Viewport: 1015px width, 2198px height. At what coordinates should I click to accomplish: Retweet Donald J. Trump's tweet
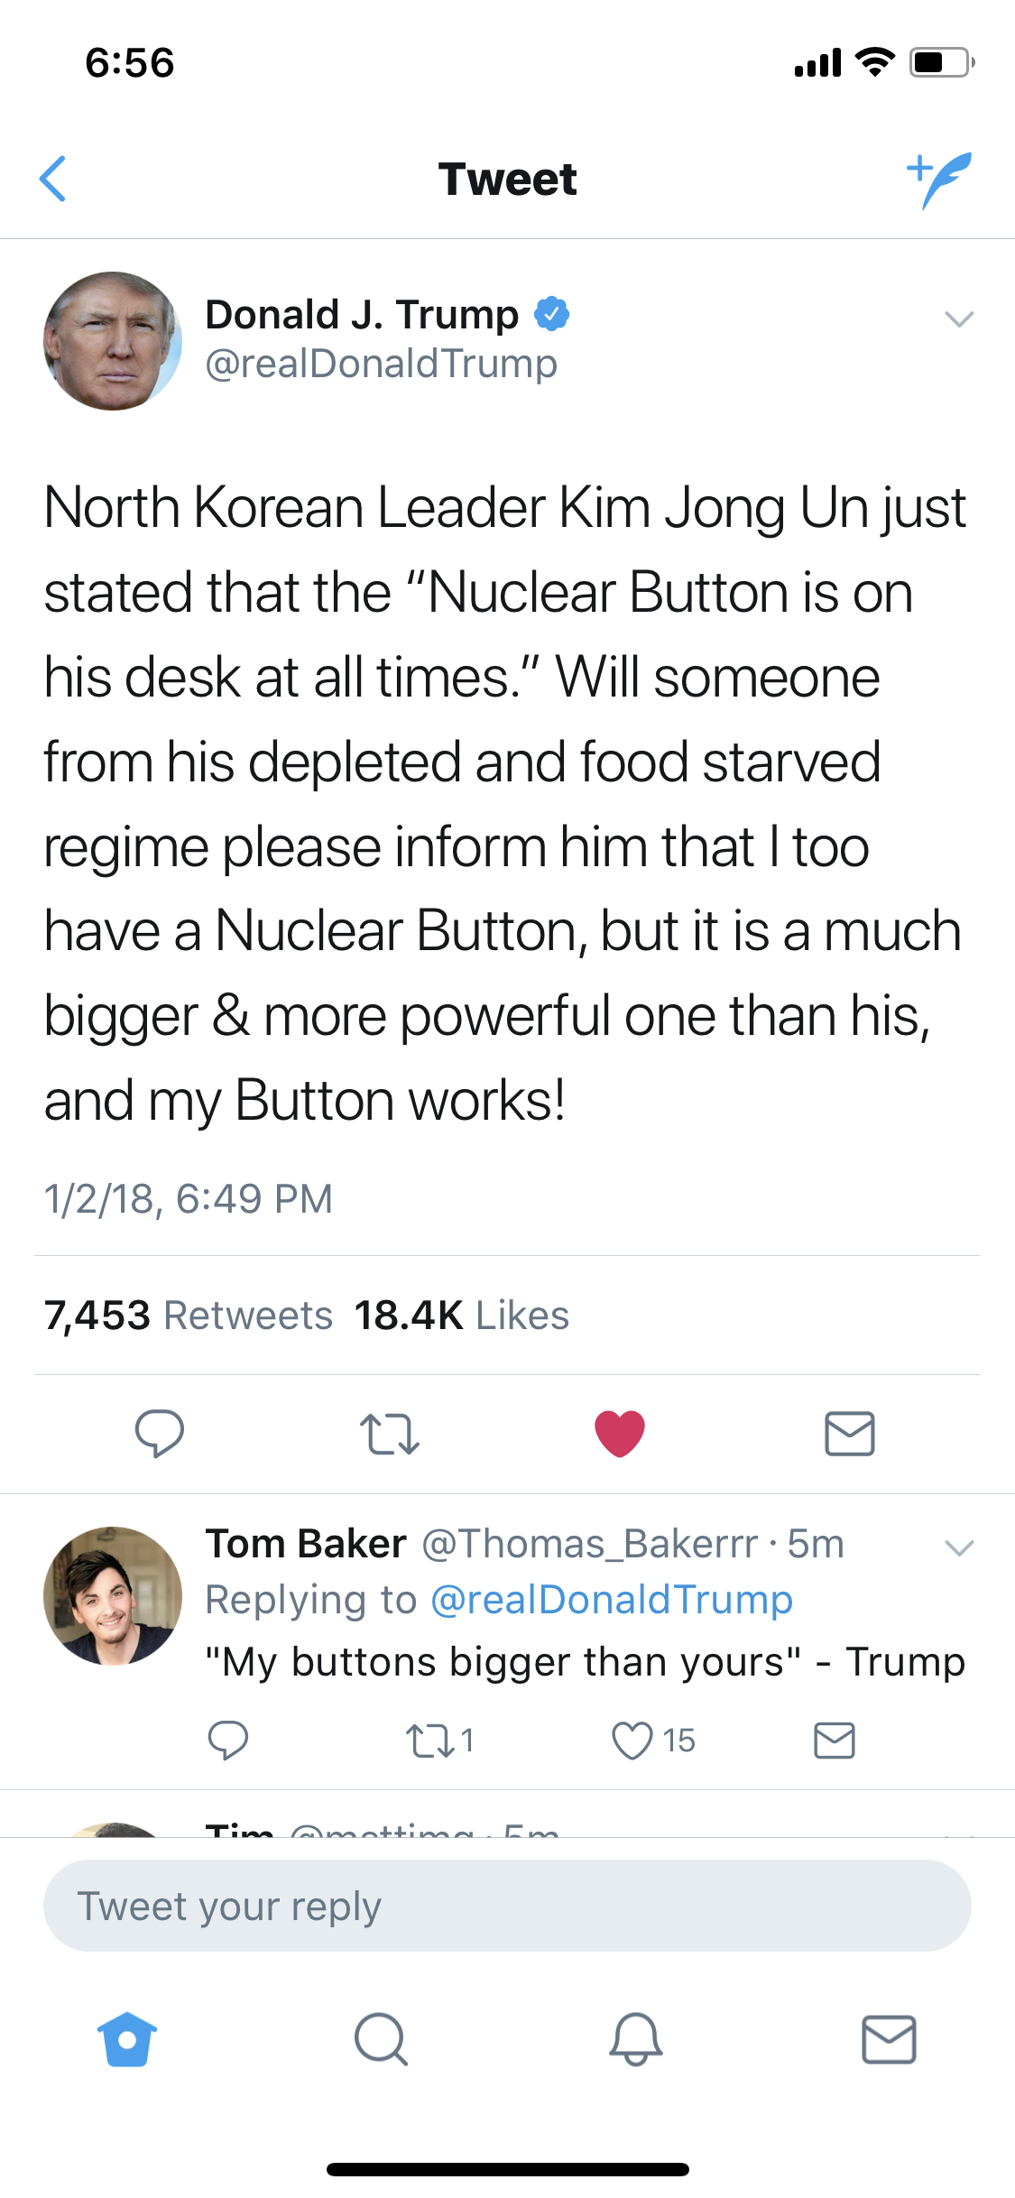[x=389, y=1434]
